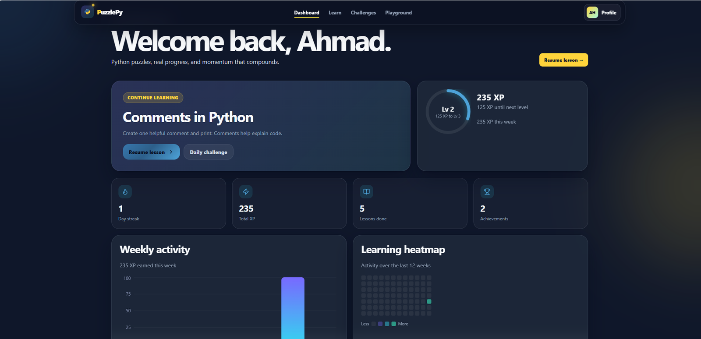
Task: Click the green active heatmap cell
Action: click(429, 301)
